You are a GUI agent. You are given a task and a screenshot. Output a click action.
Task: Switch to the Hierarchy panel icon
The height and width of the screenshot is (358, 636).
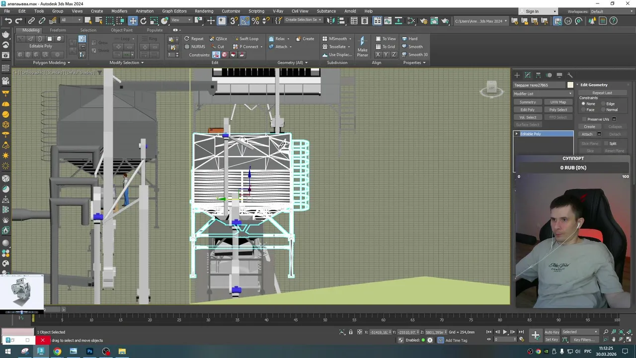(538, 75)
